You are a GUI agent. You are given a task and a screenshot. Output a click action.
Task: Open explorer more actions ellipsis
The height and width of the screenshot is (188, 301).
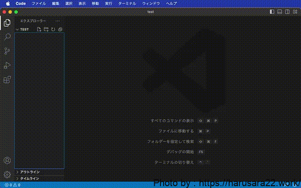(57, 21)
